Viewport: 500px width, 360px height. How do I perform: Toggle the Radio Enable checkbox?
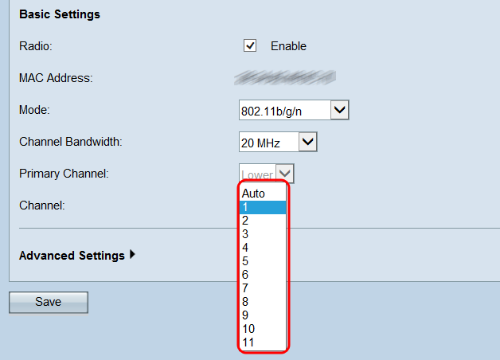250,45
